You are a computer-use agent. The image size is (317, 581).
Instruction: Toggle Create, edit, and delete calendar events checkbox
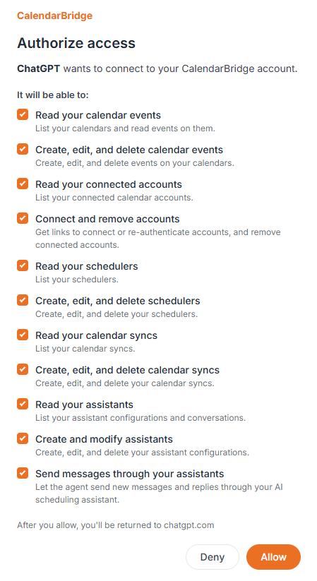(23, 149)
